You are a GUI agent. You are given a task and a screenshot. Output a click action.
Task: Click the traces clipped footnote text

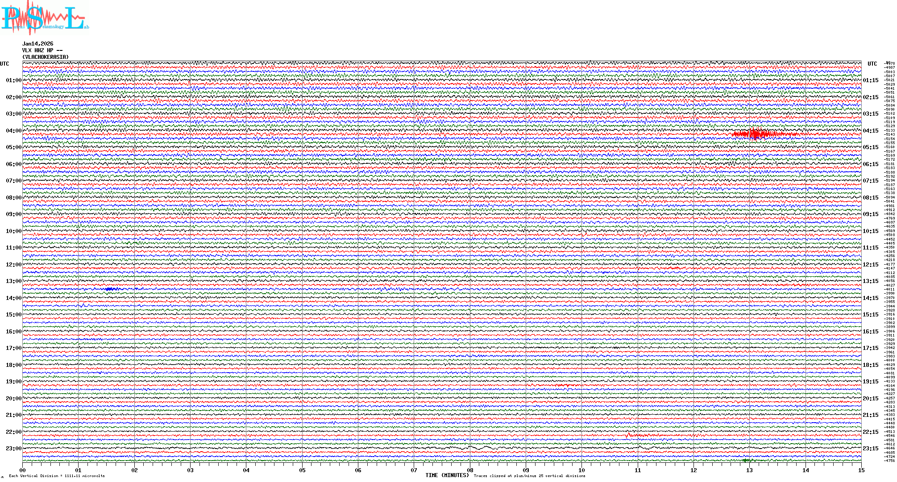[529, 476]
